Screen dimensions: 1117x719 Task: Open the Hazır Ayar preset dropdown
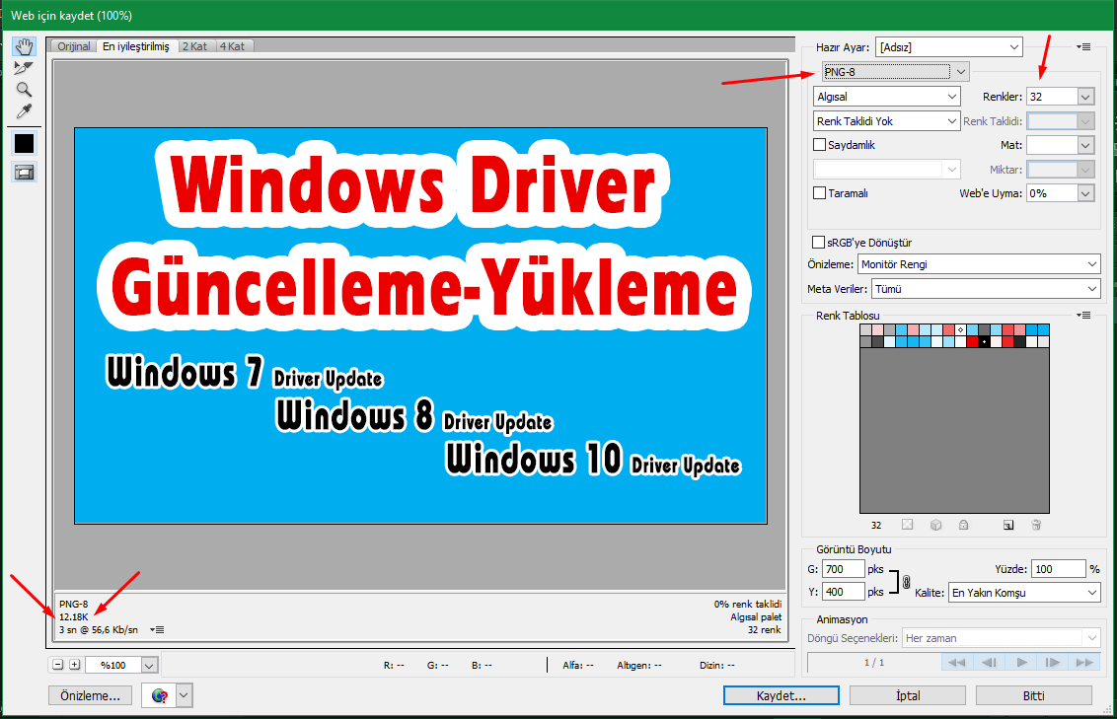[949, 47]
